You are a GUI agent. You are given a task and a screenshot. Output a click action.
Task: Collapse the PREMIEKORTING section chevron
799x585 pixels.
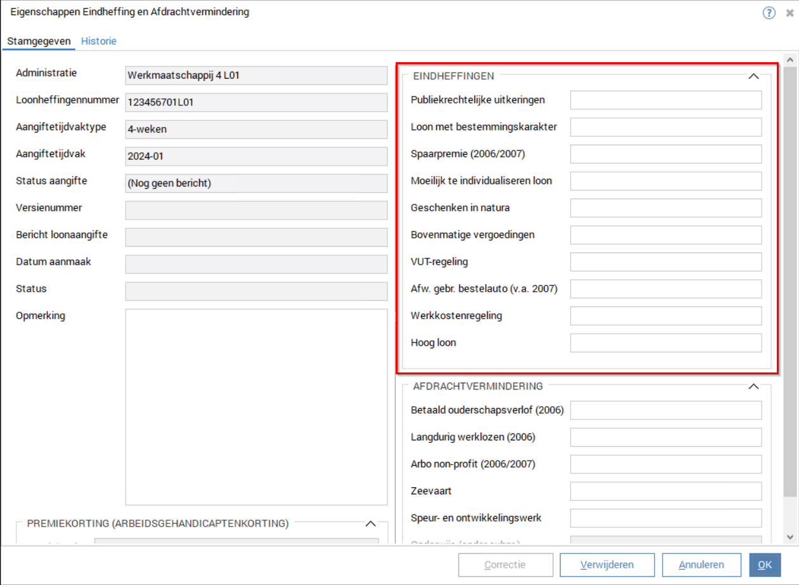click(x=371, y=524)
